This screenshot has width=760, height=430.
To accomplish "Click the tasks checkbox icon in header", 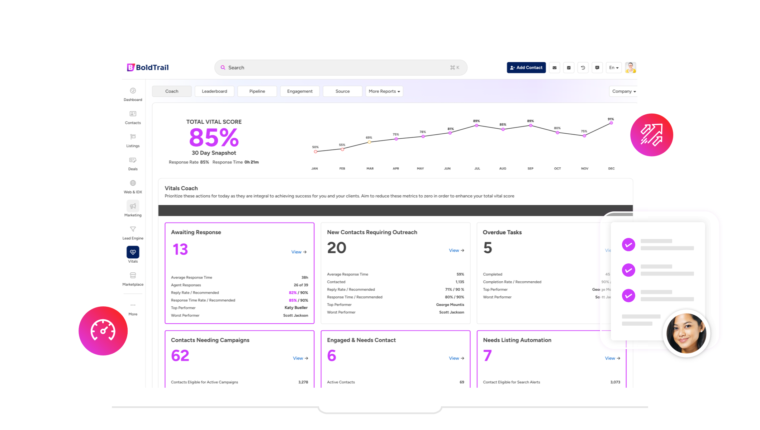I will 569,68.
